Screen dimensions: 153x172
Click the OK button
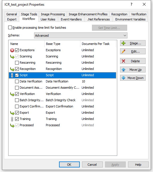(69, 165)
